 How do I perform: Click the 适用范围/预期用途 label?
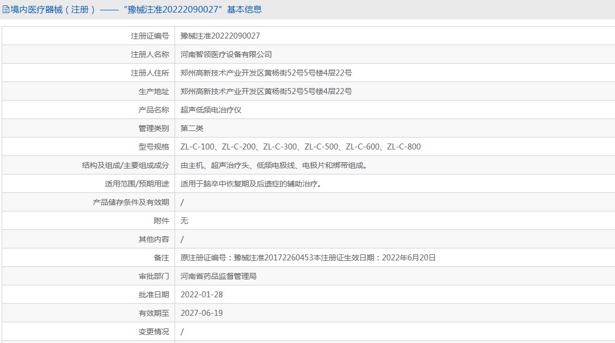pyautogui.click(x=137, y=184)
